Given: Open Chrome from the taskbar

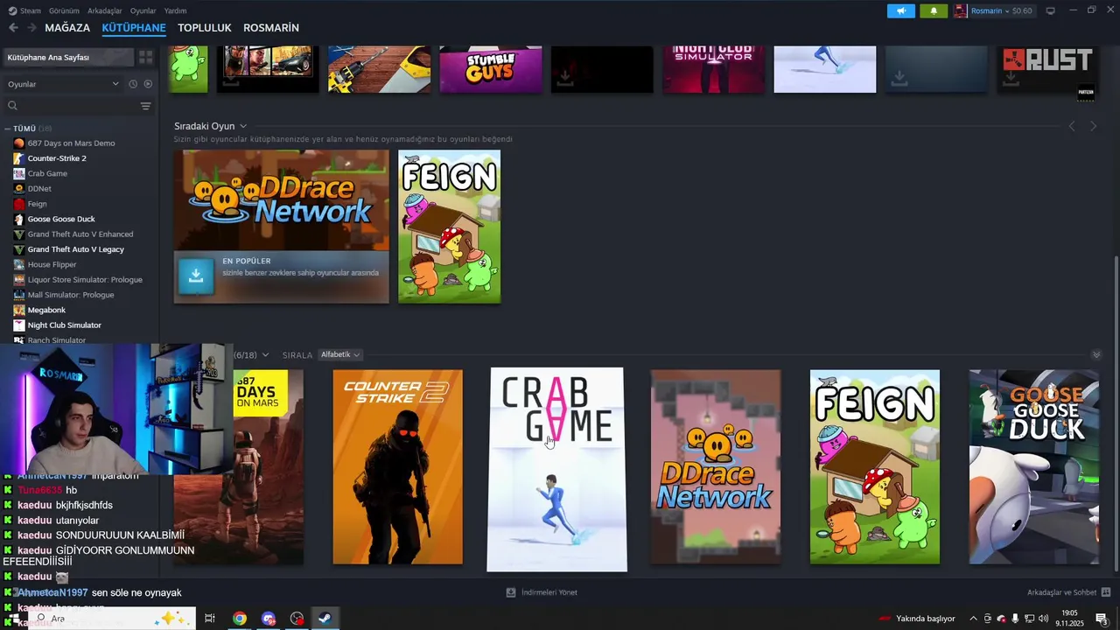Looking at the screenshot, I should click(239, 619).
